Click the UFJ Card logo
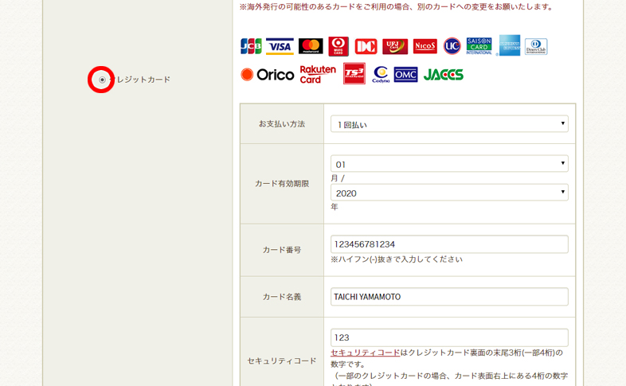626x386 pixels. click(x=395, y=46)
